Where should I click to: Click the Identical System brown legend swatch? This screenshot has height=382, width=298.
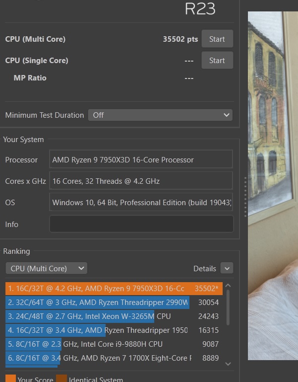pyautogui.click(x=61, y=379)
